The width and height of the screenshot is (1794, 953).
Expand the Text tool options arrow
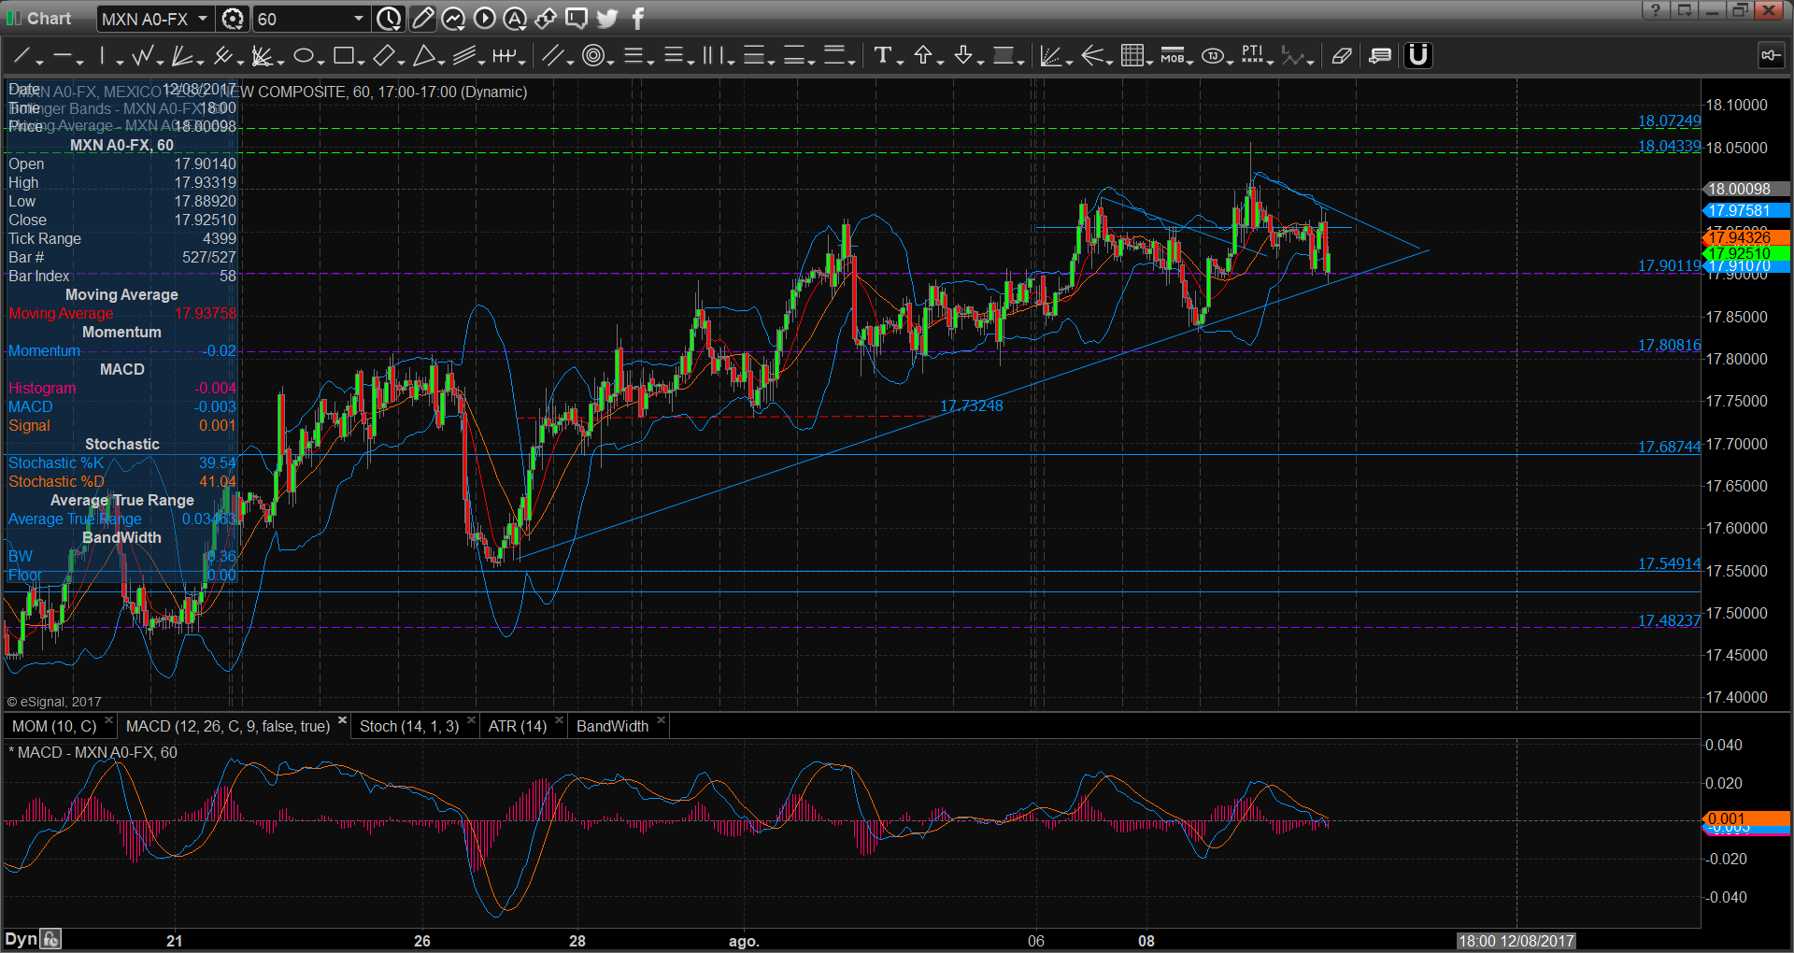[901, 63]
